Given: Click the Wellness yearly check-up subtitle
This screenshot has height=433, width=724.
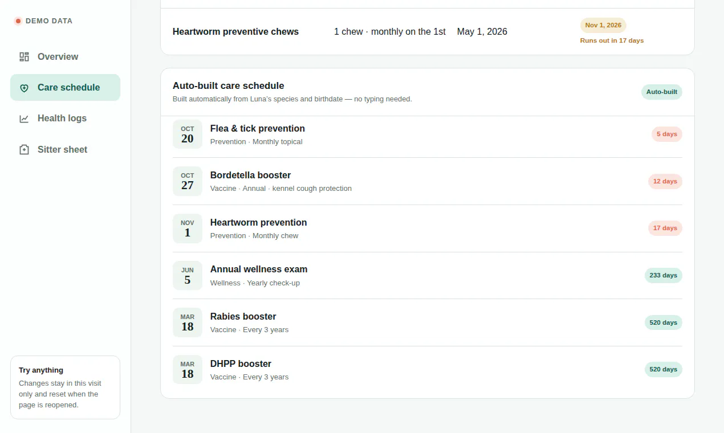Looking at the screenshot, I should click(255, 283).
